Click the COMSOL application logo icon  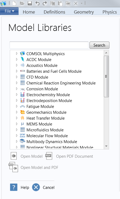(x=3, y=3)
